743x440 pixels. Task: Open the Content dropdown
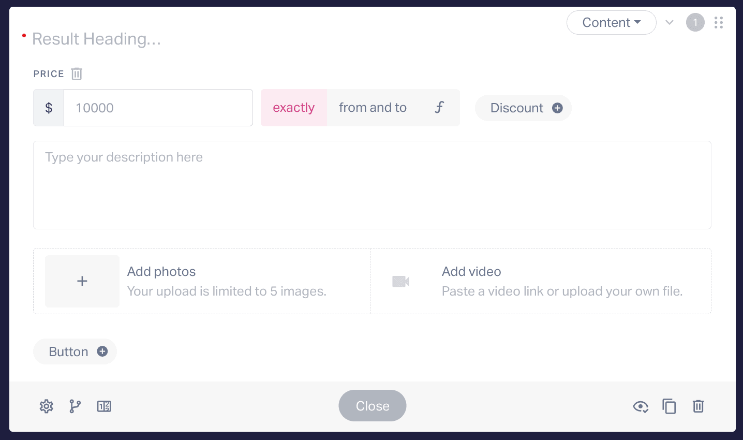click(612, 23)
